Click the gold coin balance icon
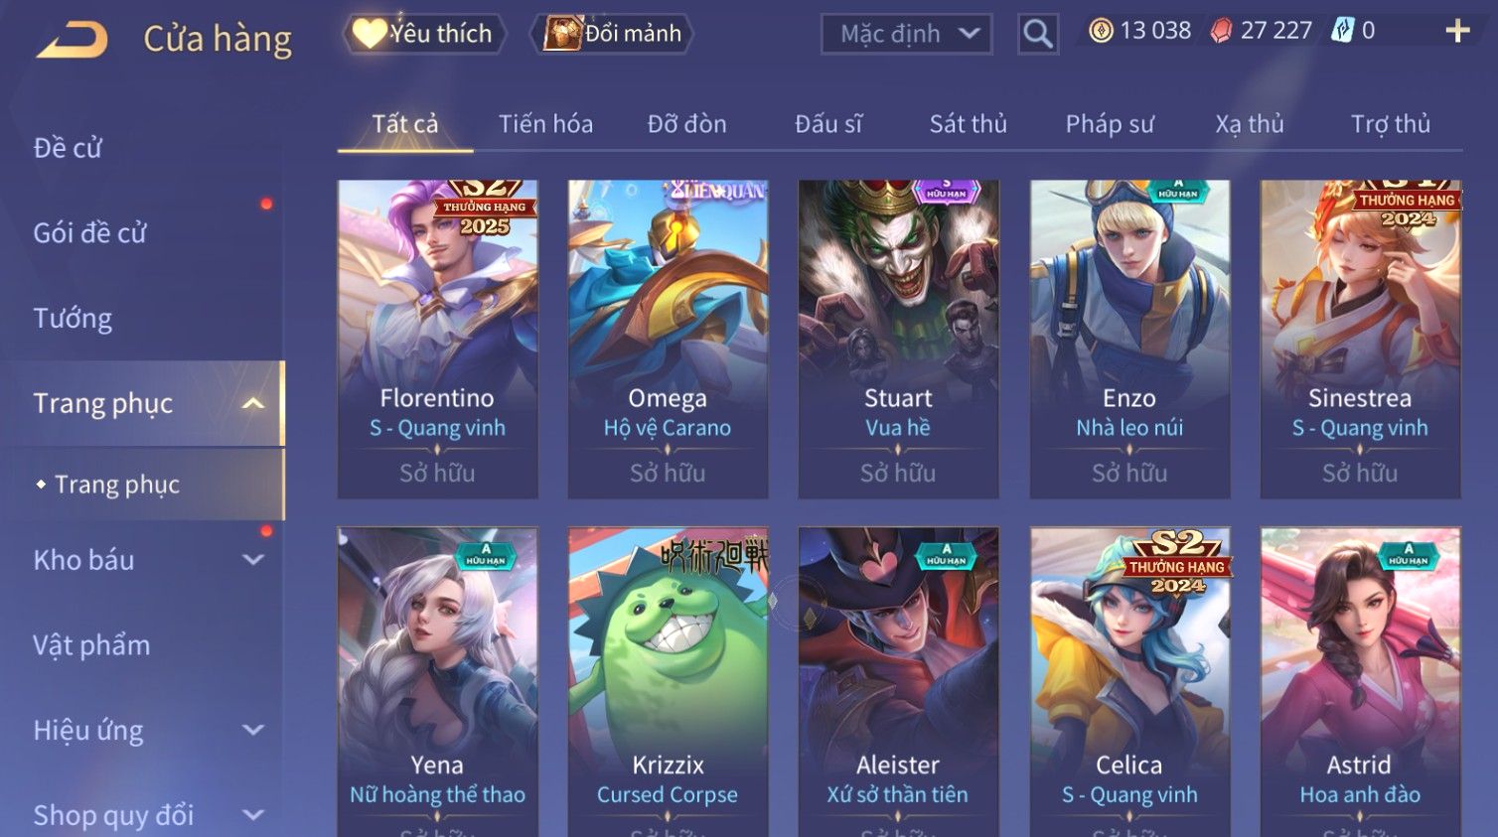The image size is (1498, 837). click(x=1101, y=31)
